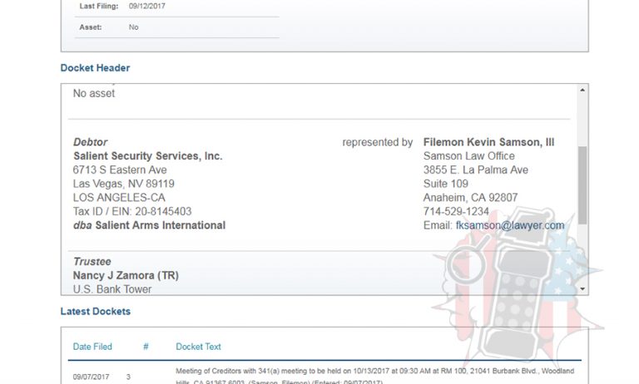The width and height of the screenshot is (639, 384).
Task: Click the Docket Header scrollbar thumb
Action: tap(582, 185)
